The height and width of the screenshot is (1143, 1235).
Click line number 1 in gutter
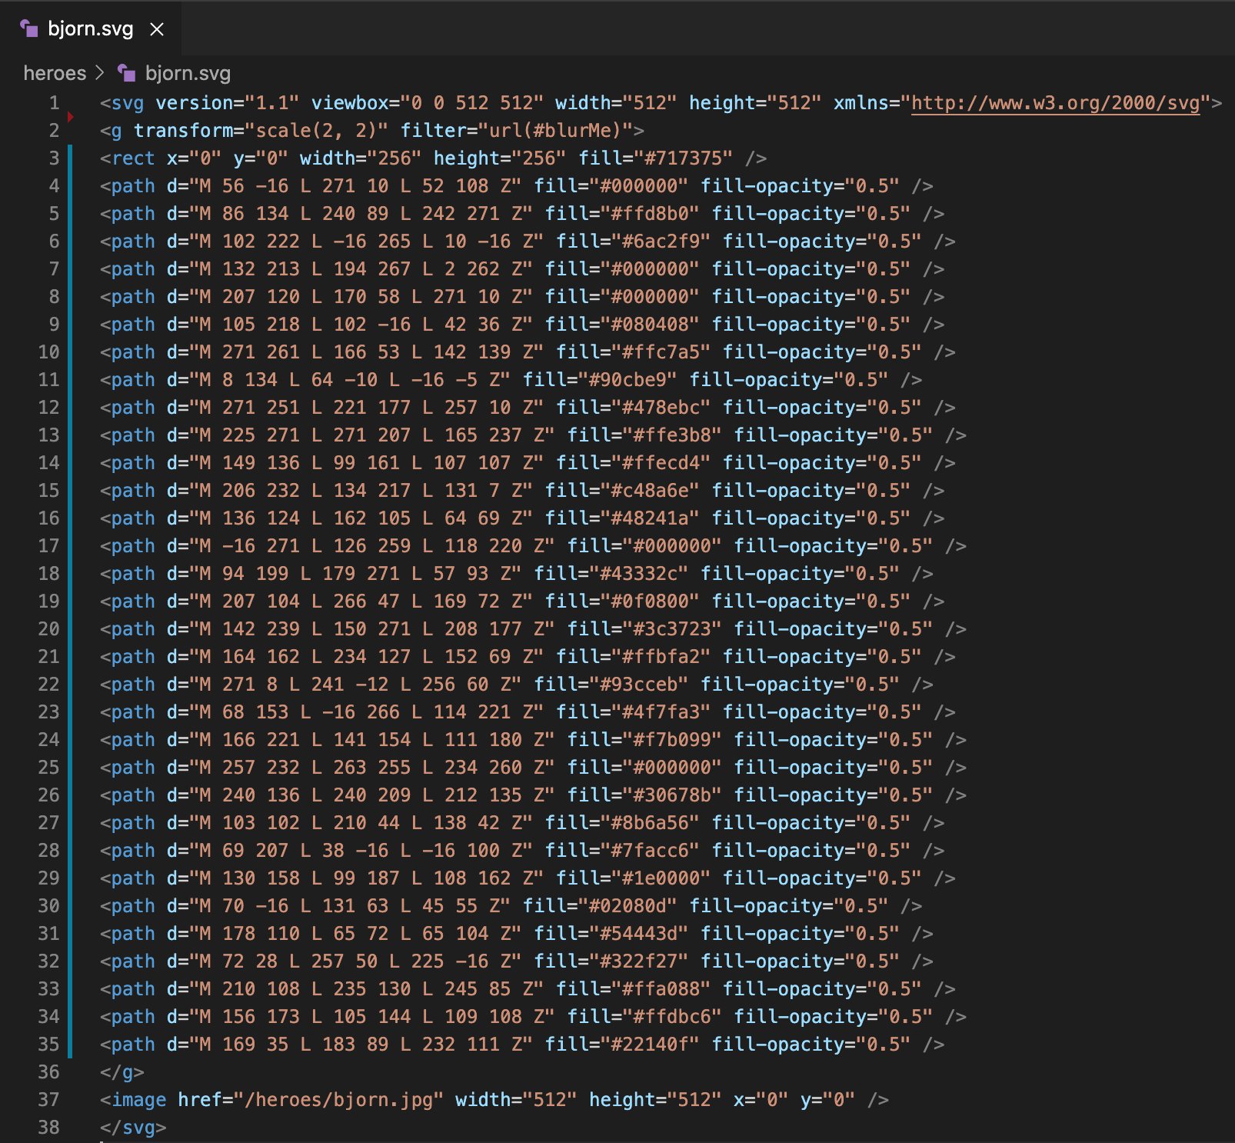coord(54,103)
